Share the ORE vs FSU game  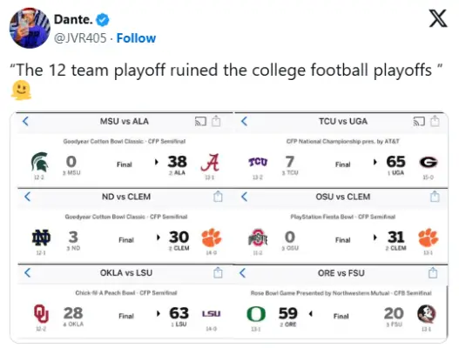click(x=433, y=272)
